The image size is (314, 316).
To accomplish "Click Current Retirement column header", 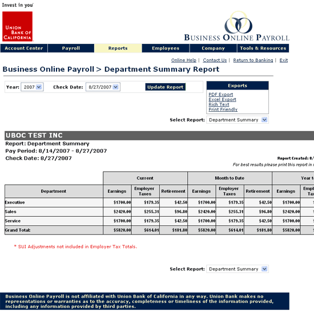I will pyautogui.click(x=174, y=191).
